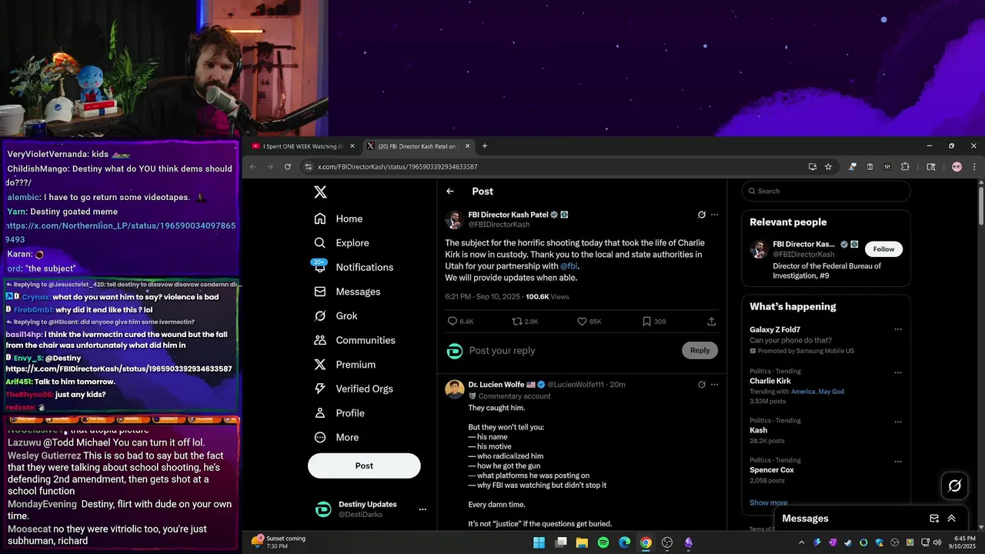Open floating Grok button at bottom right

pos(955,486)
